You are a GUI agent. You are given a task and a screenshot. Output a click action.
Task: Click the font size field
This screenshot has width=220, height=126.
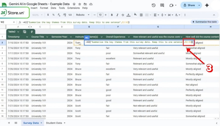click(100, 15)
